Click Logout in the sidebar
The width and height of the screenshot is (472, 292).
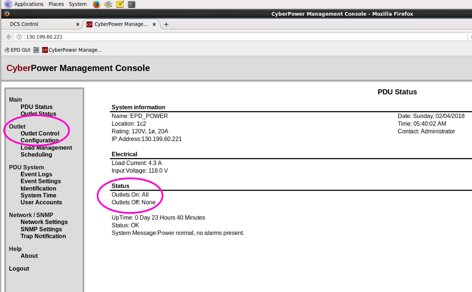[x=19, y=268]
